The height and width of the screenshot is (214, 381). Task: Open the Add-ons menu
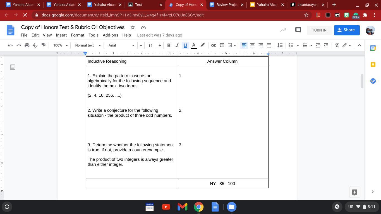(x=110, y=35)
